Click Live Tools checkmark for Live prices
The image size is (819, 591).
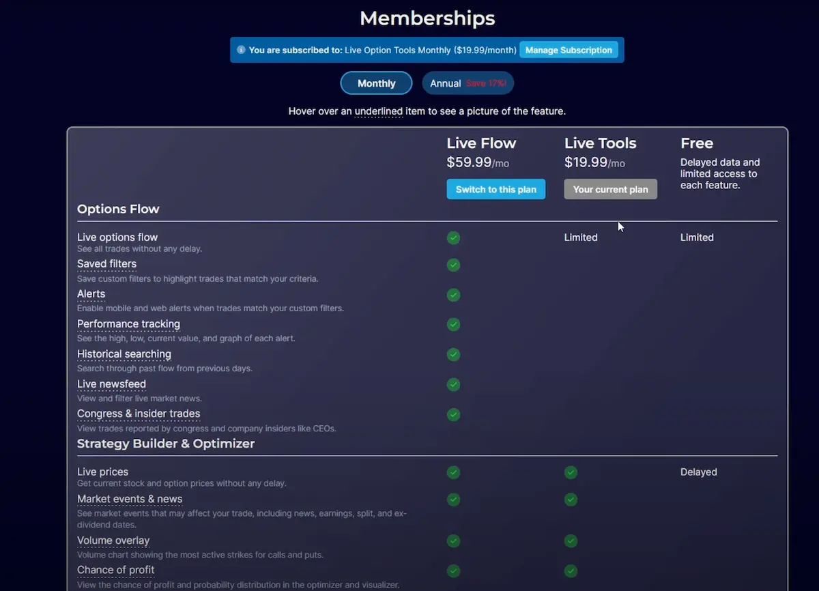(x=571, y=472)
